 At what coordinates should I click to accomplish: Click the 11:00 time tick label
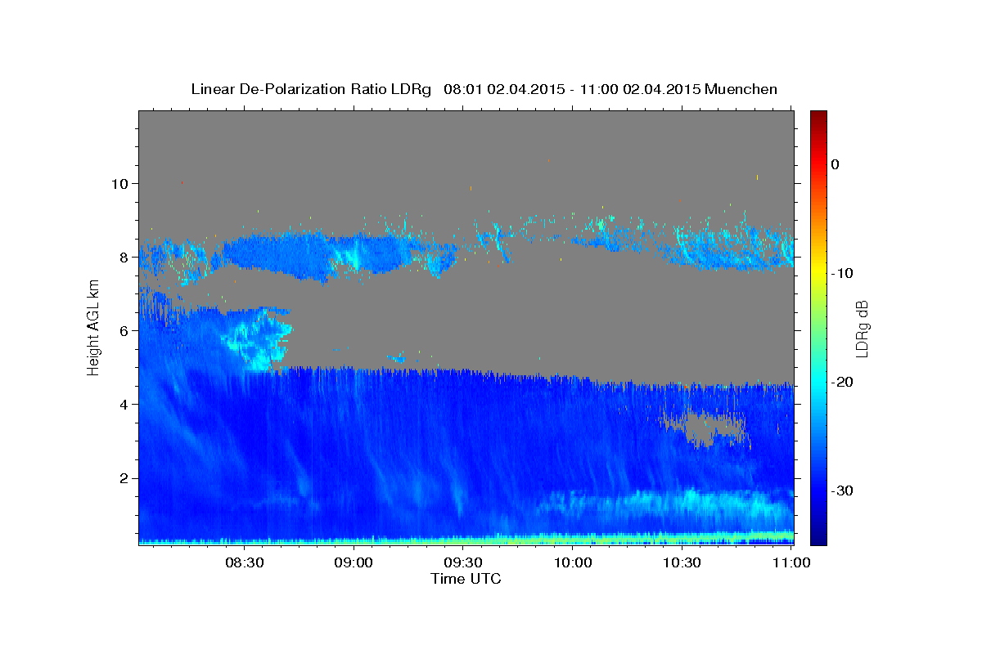(791, 562)
